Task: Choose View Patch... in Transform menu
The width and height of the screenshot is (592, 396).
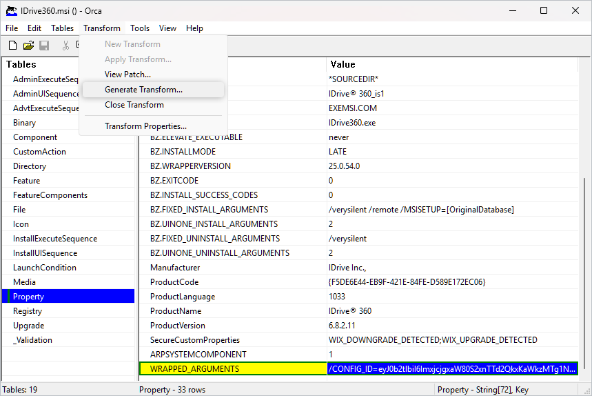Action: (x=127, y=75)
